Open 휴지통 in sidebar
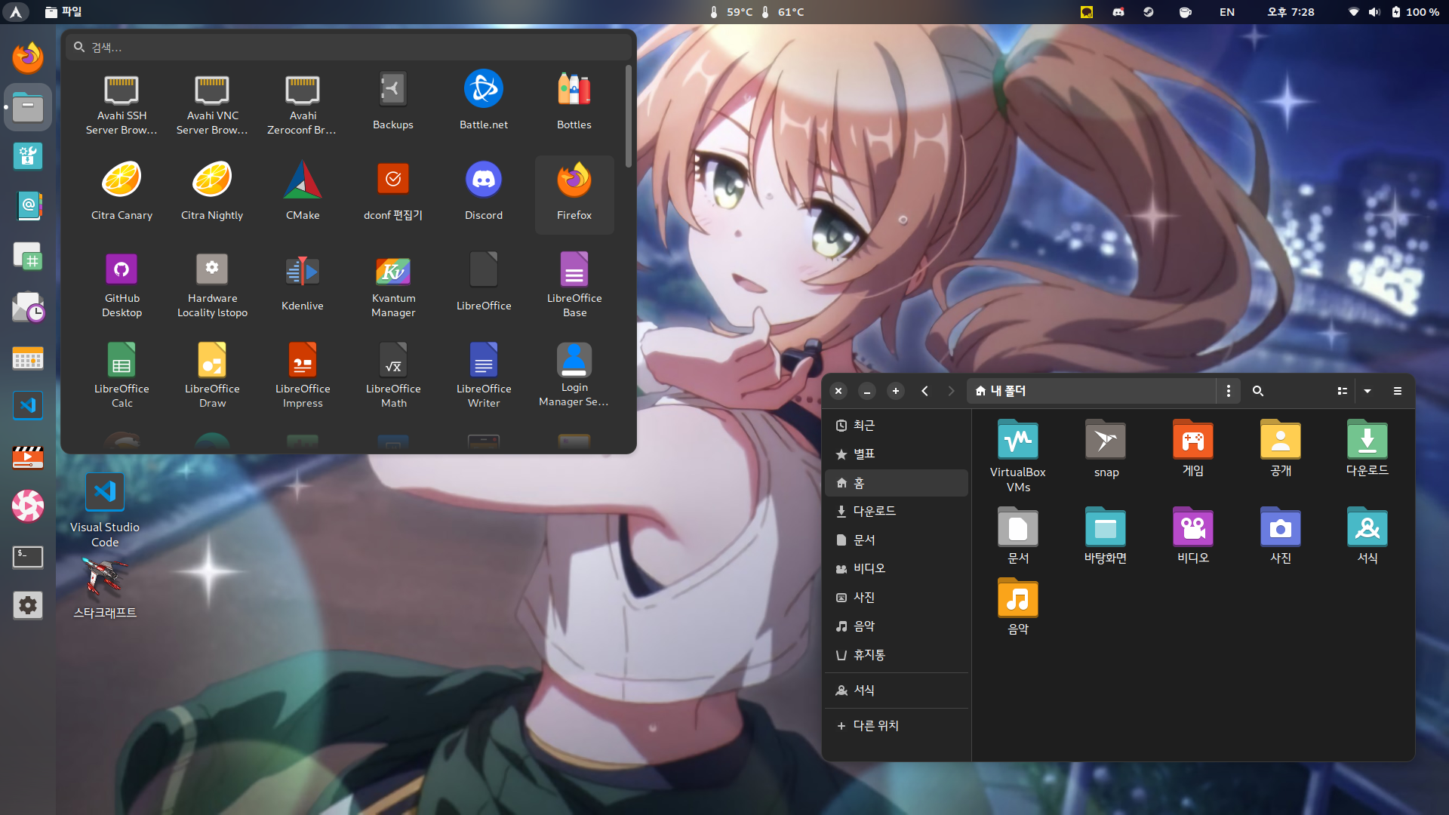 tap(897, 655)
